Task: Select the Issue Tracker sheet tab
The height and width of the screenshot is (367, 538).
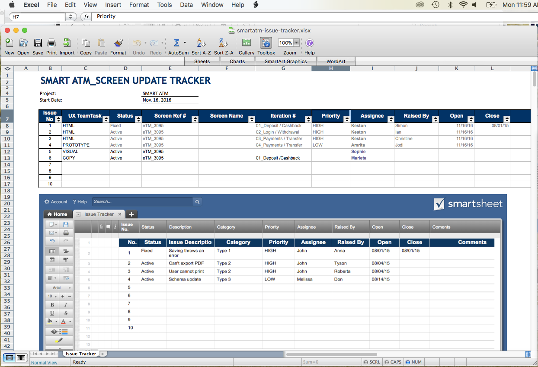Action: point(81,354)
